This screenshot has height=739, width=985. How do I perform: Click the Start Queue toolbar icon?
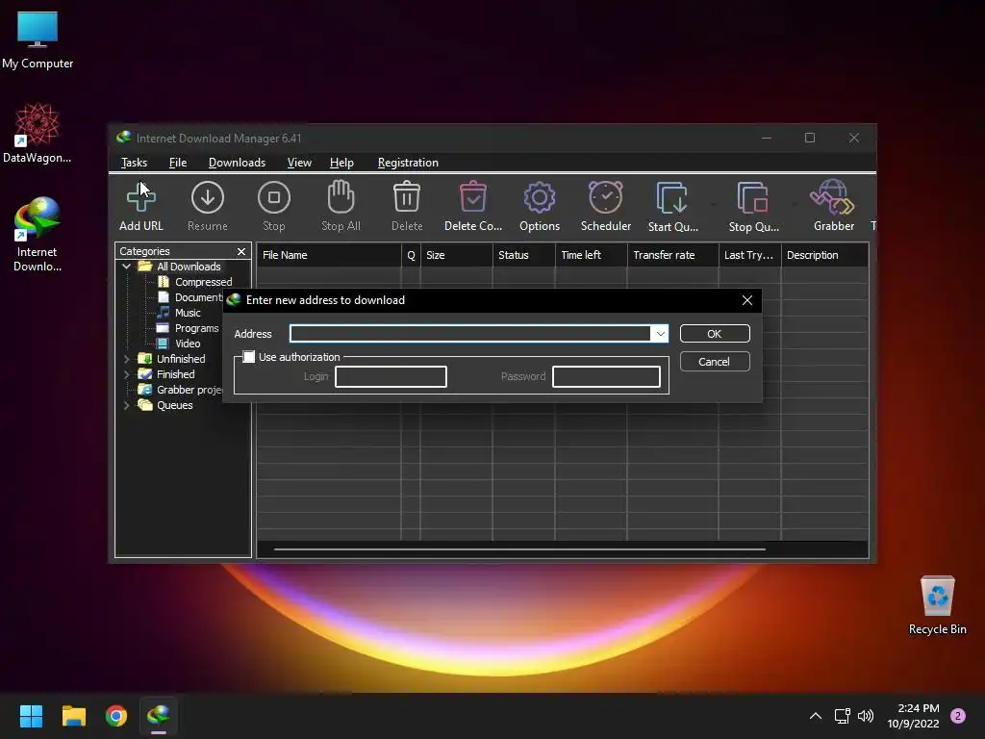coord(672,206)
